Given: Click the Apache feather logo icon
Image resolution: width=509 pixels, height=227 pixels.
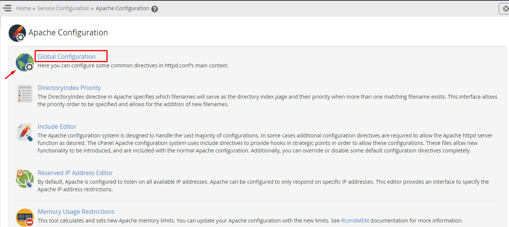Looking at the screenshot, I should click(17, 33).
